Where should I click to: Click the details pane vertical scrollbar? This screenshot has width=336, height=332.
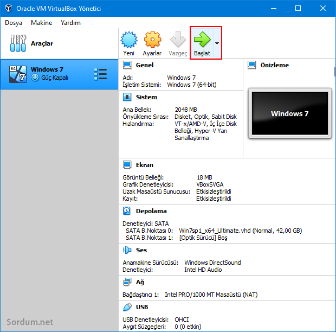pyautogui.click(x=334, y=72)
